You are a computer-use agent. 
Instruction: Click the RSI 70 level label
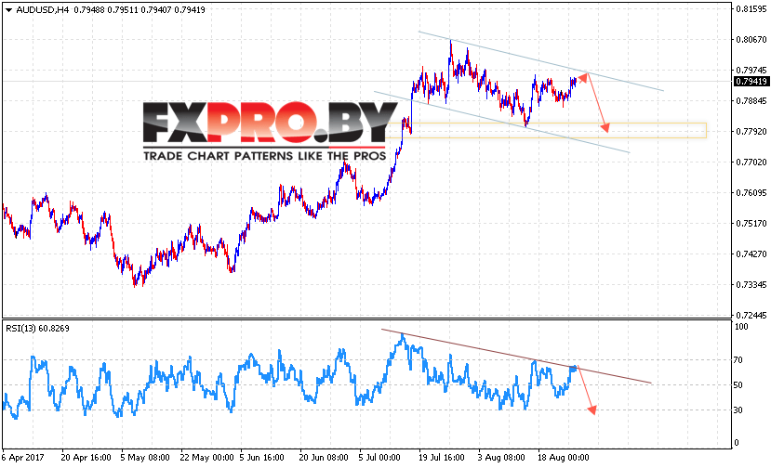[x=738, y=360]
